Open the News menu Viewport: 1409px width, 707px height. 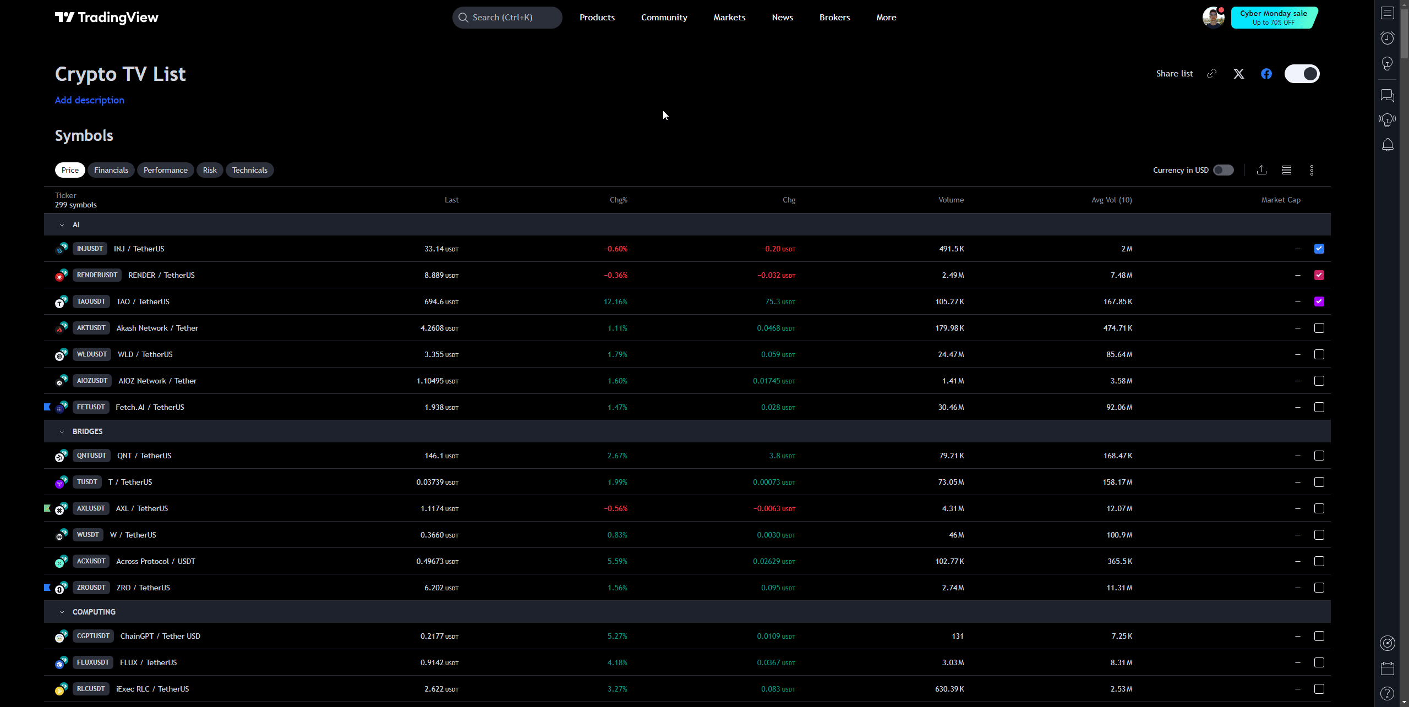(x=782, y=18)
